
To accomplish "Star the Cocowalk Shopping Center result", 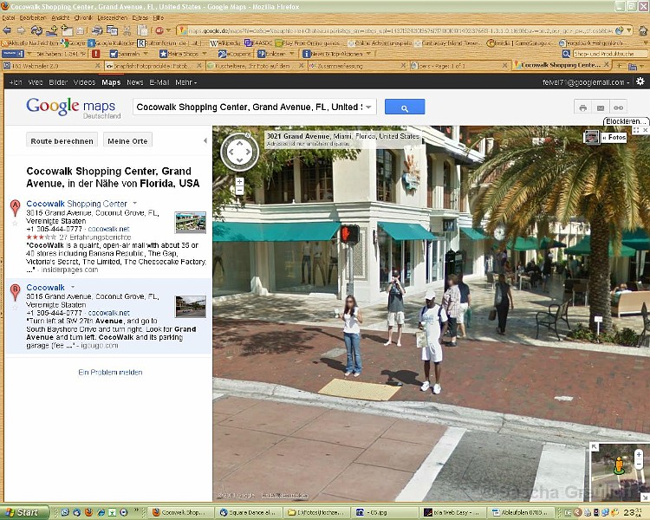I will click(x=15, y=223).
